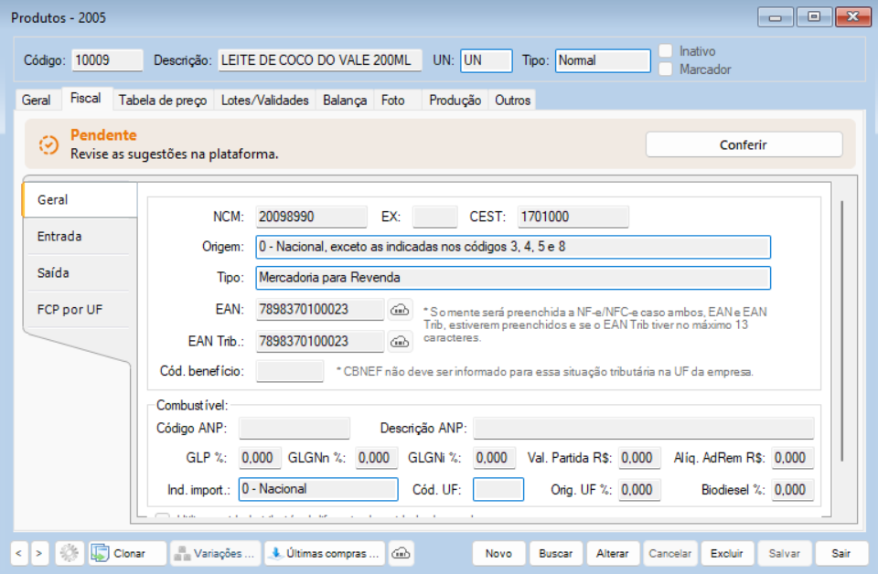Image resolution: width=878 pixels, height=574 pixels.
Task: Open the Origem dropdown
Action: pyautogui.click(x=513, y=247)
